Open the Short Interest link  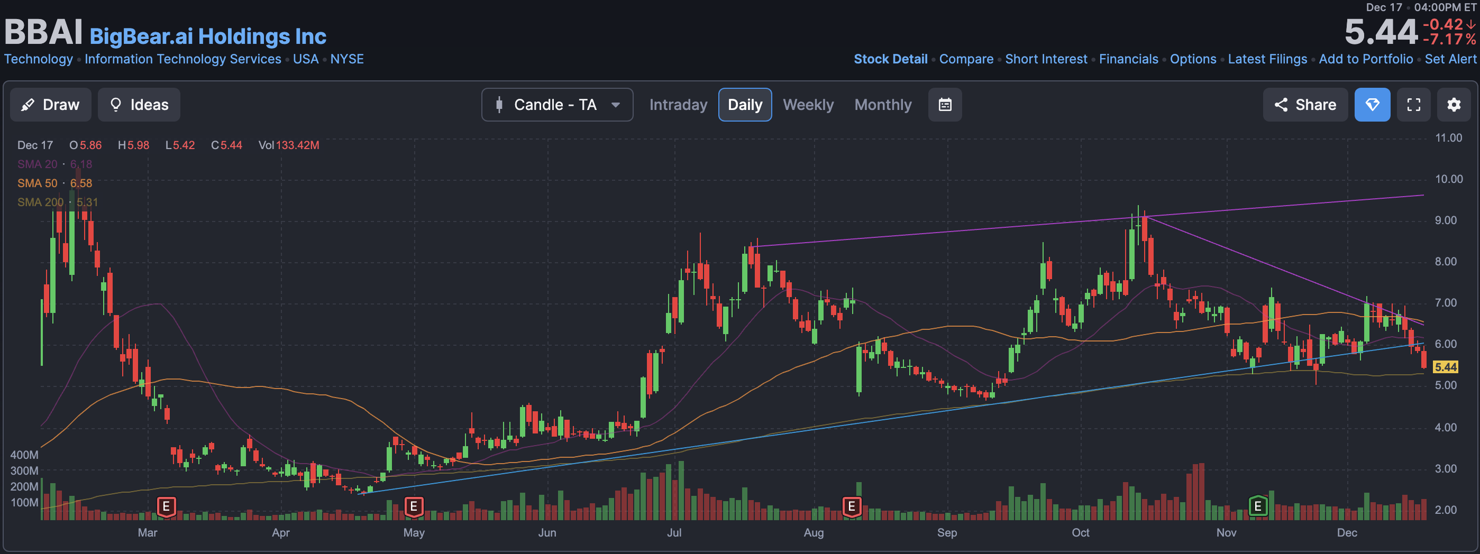click(1046, 59)
